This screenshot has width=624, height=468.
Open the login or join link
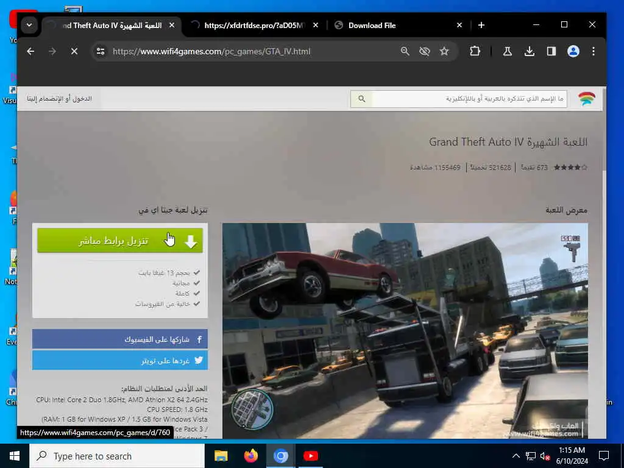click(59, 98)
